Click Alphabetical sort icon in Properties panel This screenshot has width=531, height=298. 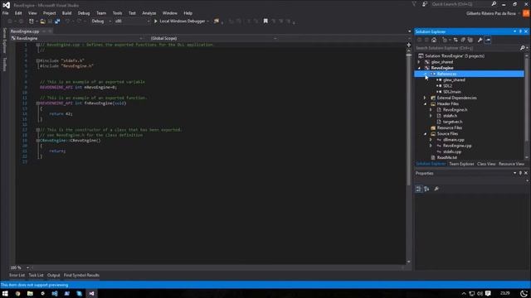[x=426, y=189]
